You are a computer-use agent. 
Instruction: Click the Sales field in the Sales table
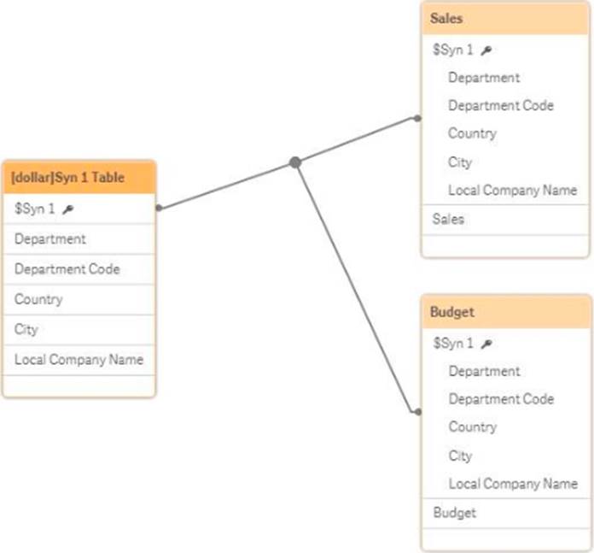pos(449,219)
